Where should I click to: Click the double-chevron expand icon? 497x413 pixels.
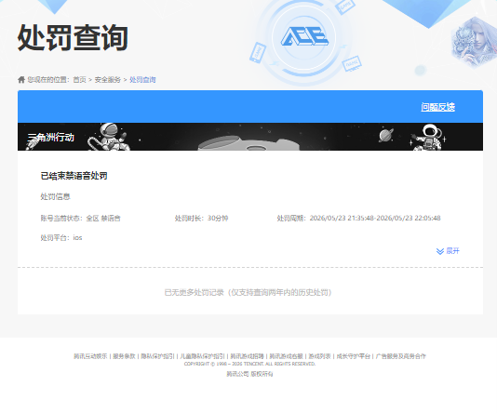440,251
